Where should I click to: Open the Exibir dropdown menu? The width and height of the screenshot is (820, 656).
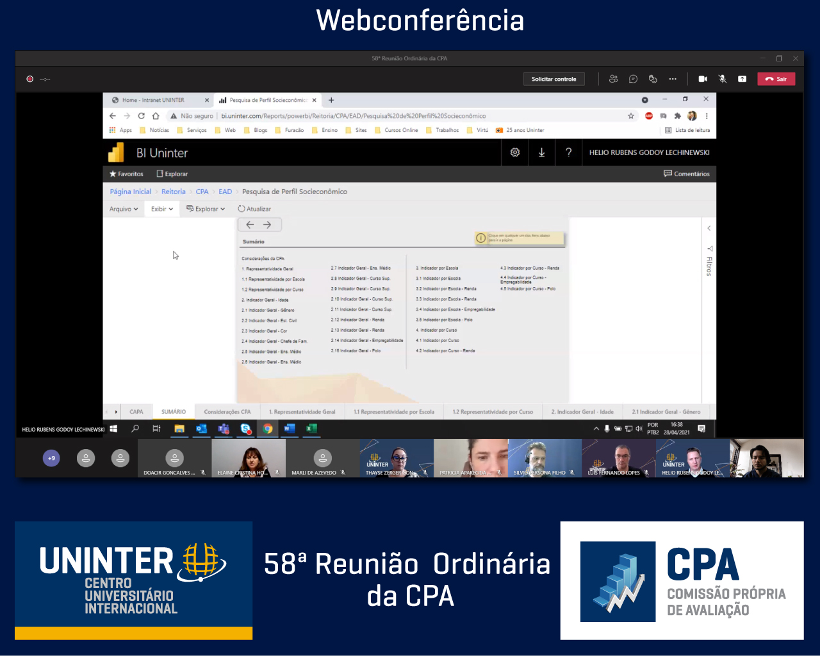click(x=161, y=209)
